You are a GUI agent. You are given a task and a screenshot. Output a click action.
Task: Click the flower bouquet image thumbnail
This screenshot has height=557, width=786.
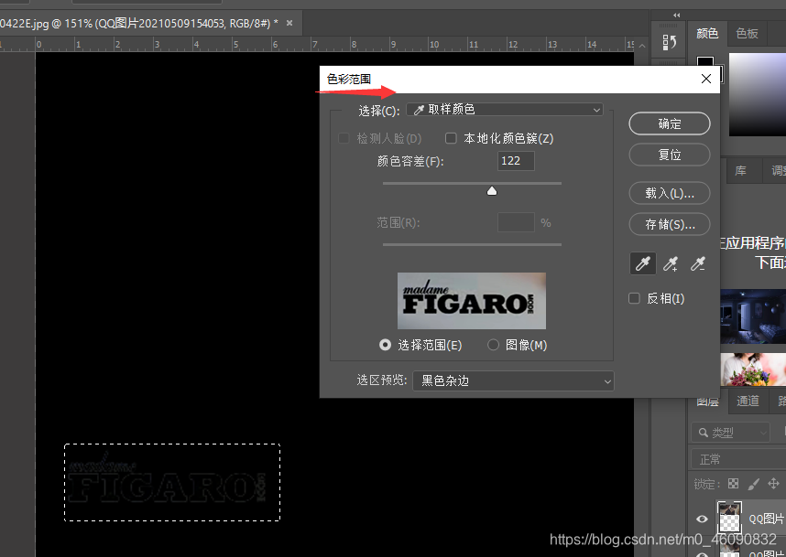coord(753,370)
